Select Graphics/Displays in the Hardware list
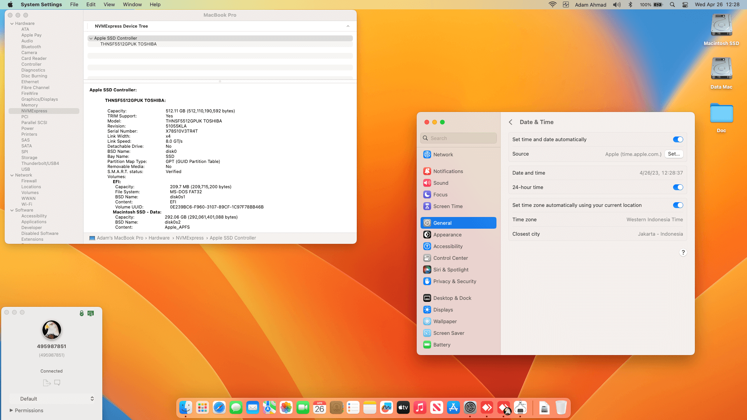The image size is (747, 420). pos(40,100)
